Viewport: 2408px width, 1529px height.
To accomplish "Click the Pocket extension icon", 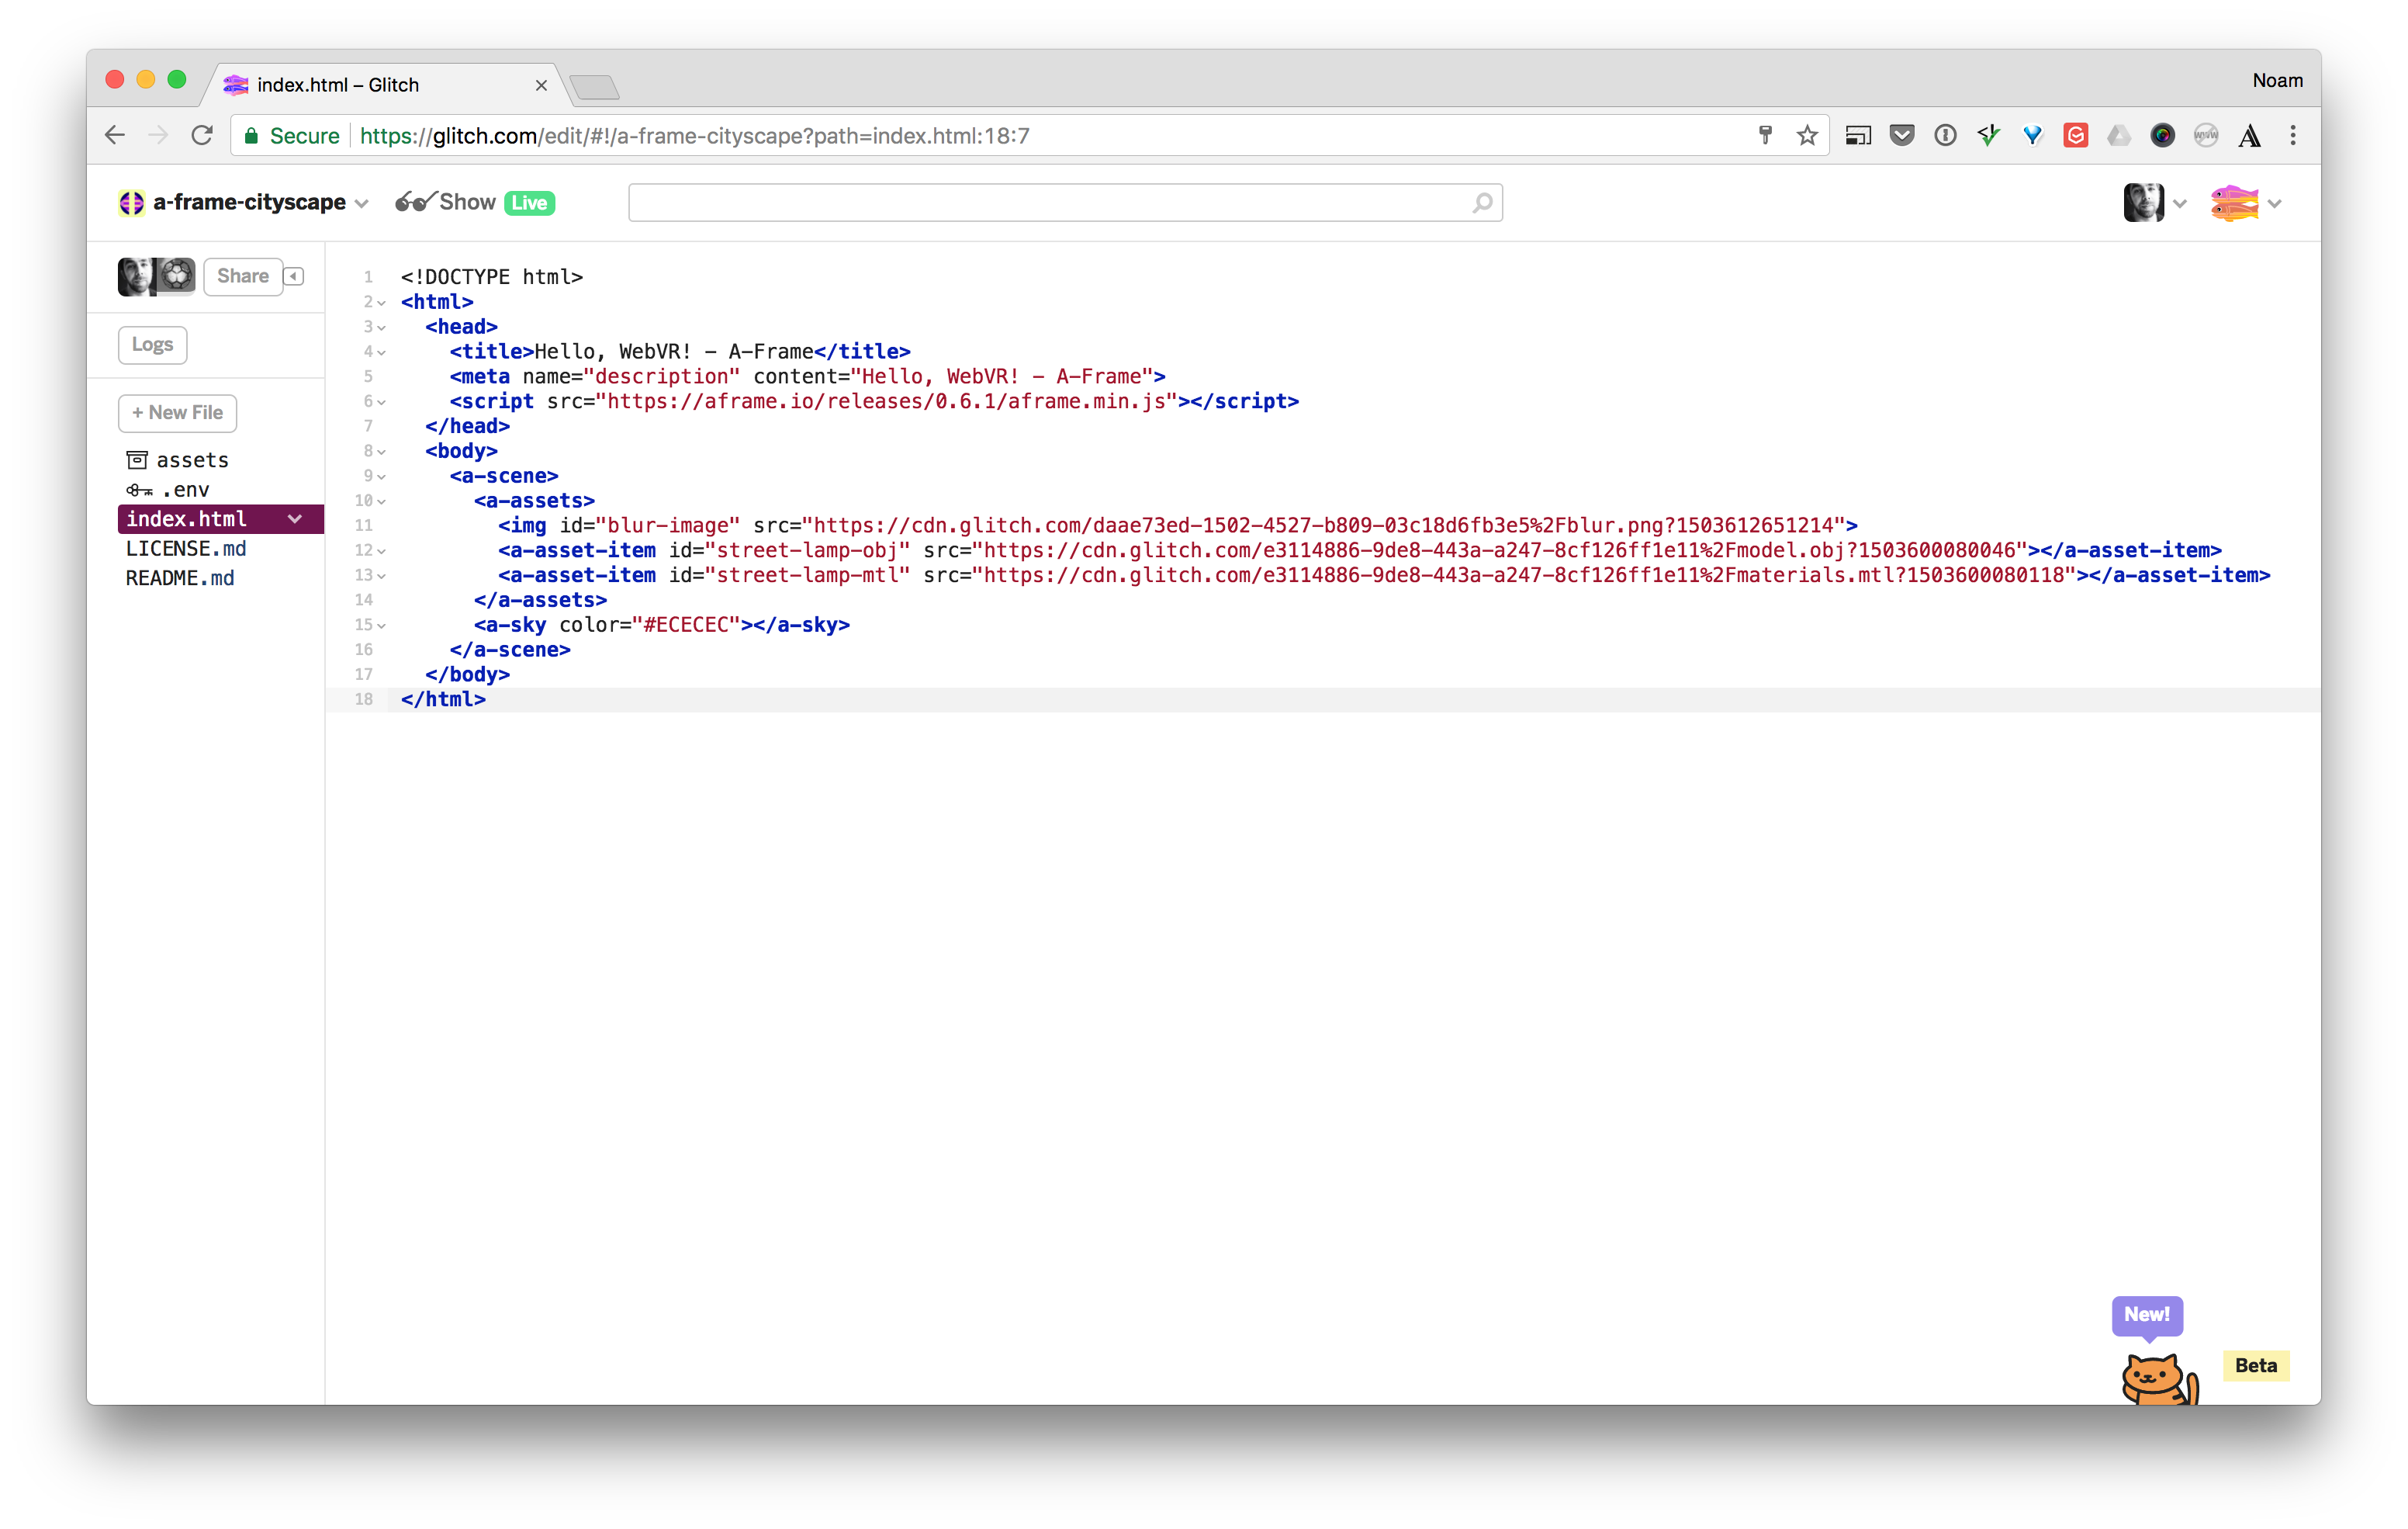I will pyautogui.click(x=1902, y=136).
